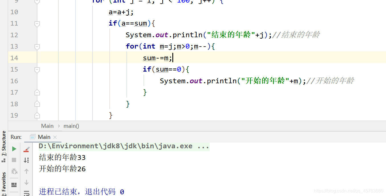Click line number 14 in the gutter
The image size is (386, 196).
coord(14,58)
